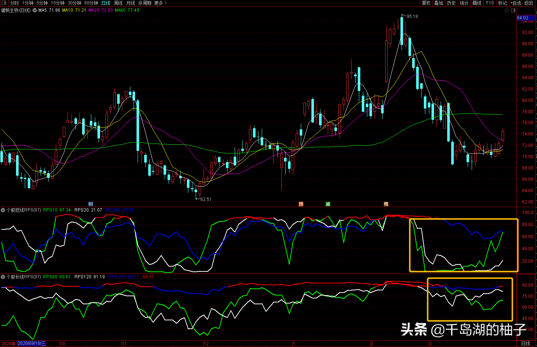Click the RPS20: 21.07 value
Viewport: 537px width, 347px height.
tap(88, 210)
